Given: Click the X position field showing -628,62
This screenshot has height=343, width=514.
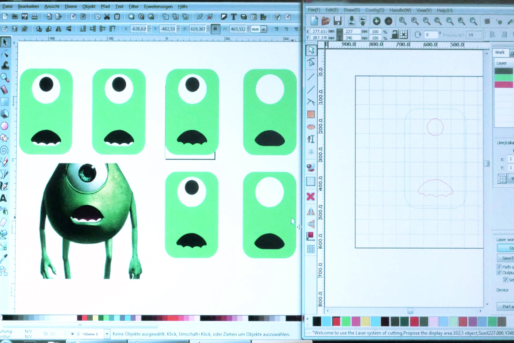Looking at the screenshot, I should (138, 29).
